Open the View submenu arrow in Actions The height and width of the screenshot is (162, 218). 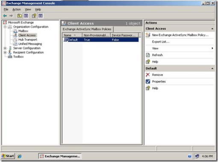click(x=212, y=48)
